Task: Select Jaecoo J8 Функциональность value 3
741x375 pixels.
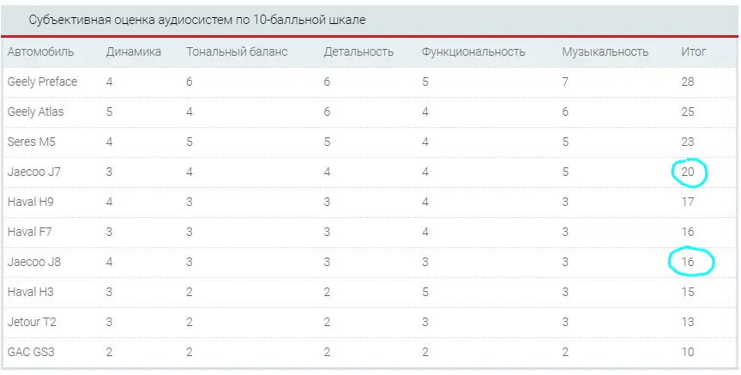Action: [x=425, y=262]
